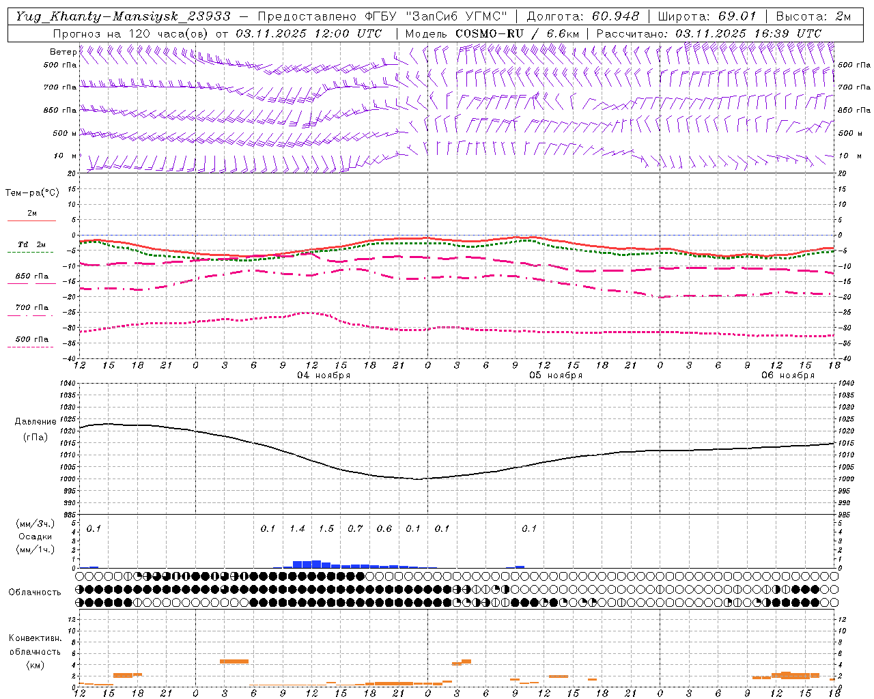
Task: Click Рассчитано: 03.11.2025 16:39 UTC timestamp
Action: click(709, 33)
